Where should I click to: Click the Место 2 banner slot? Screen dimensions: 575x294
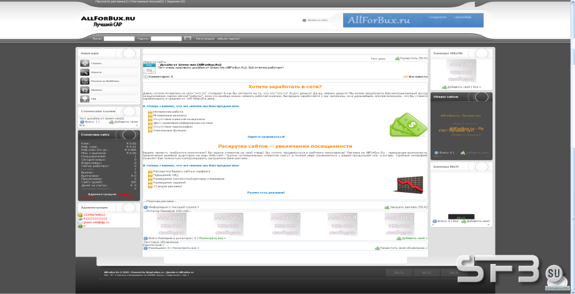point(229,225)
